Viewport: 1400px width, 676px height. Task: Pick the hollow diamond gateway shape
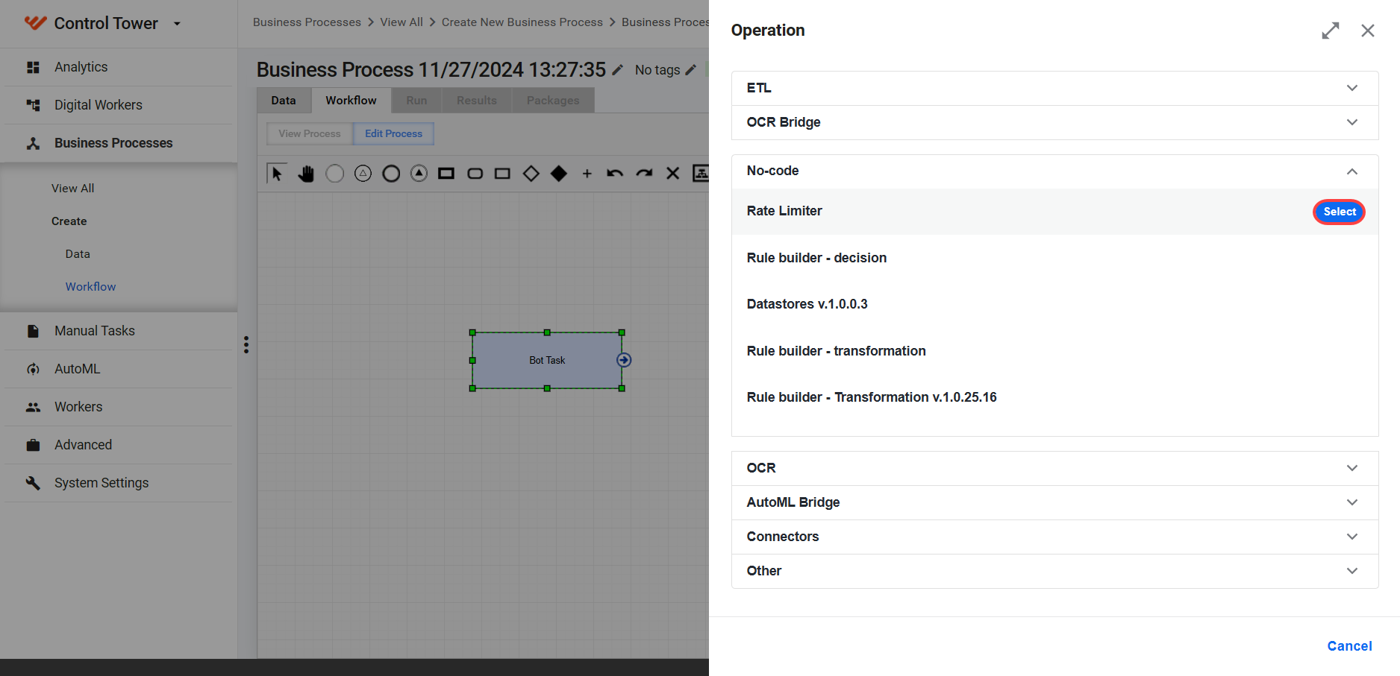tap(531, 174)
